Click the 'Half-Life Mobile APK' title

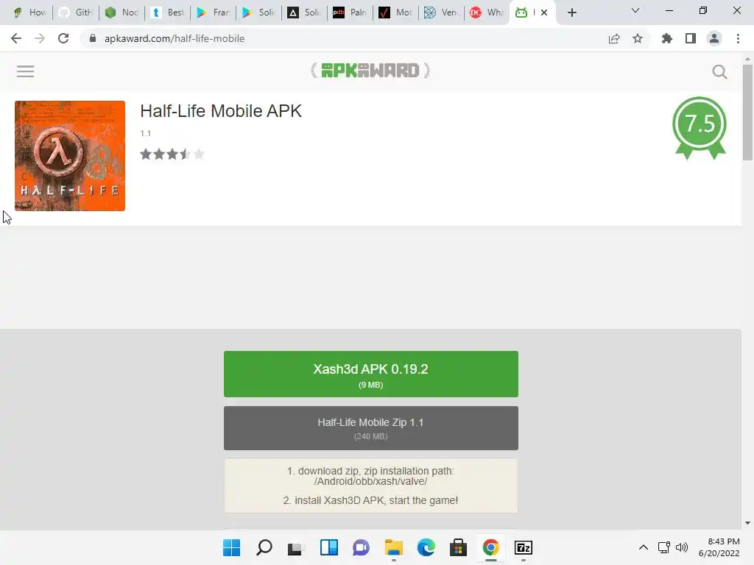(221, 111)
